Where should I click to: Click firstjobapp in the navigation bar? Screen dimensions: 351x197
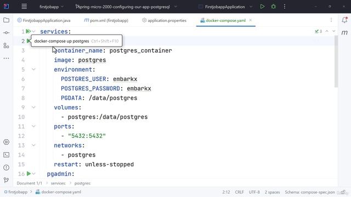pyautogui.click(x=16, y=192)
